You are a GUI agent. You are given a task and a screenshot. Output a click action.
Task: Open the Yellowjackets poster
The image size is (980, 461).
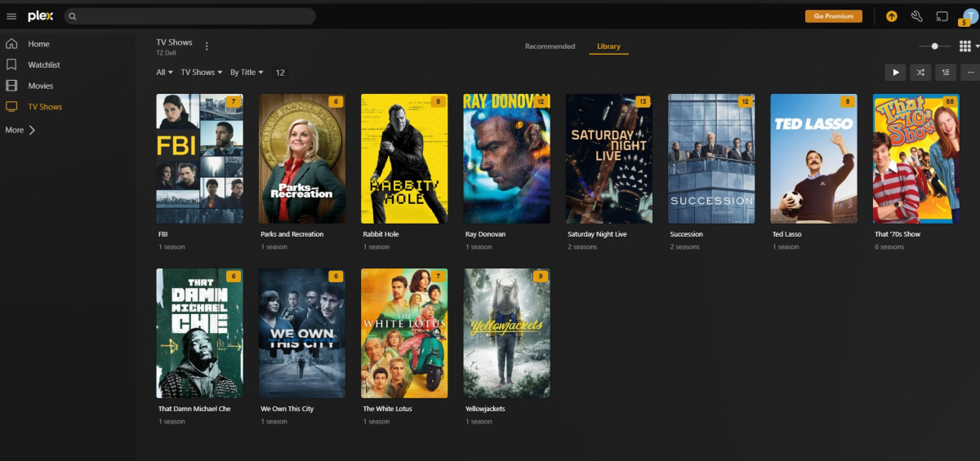coord(506,333)
